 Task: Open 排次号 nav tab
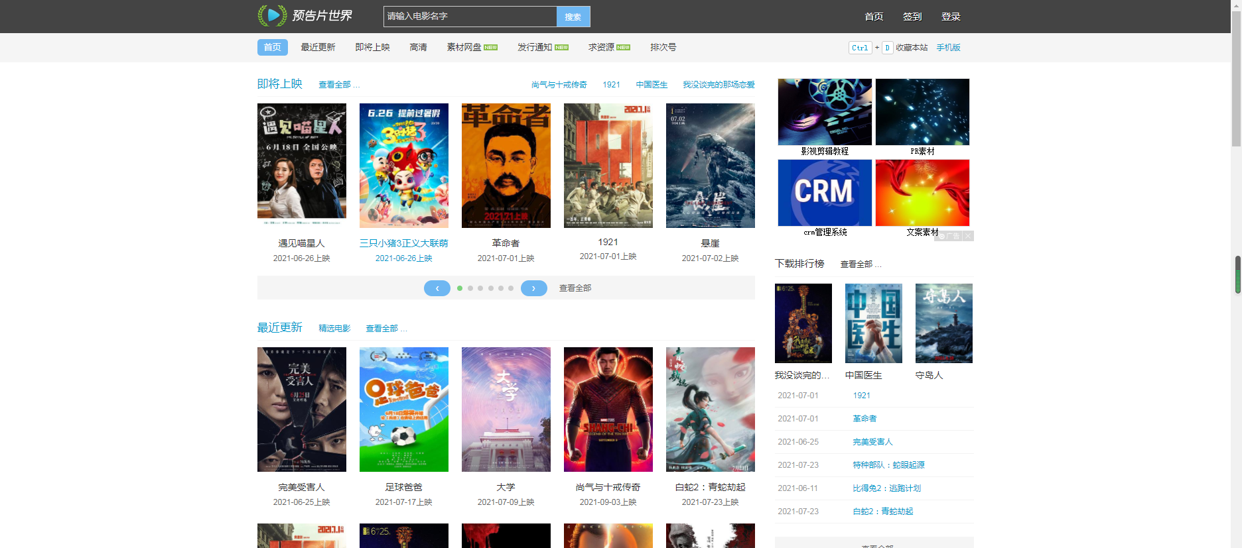663,47
